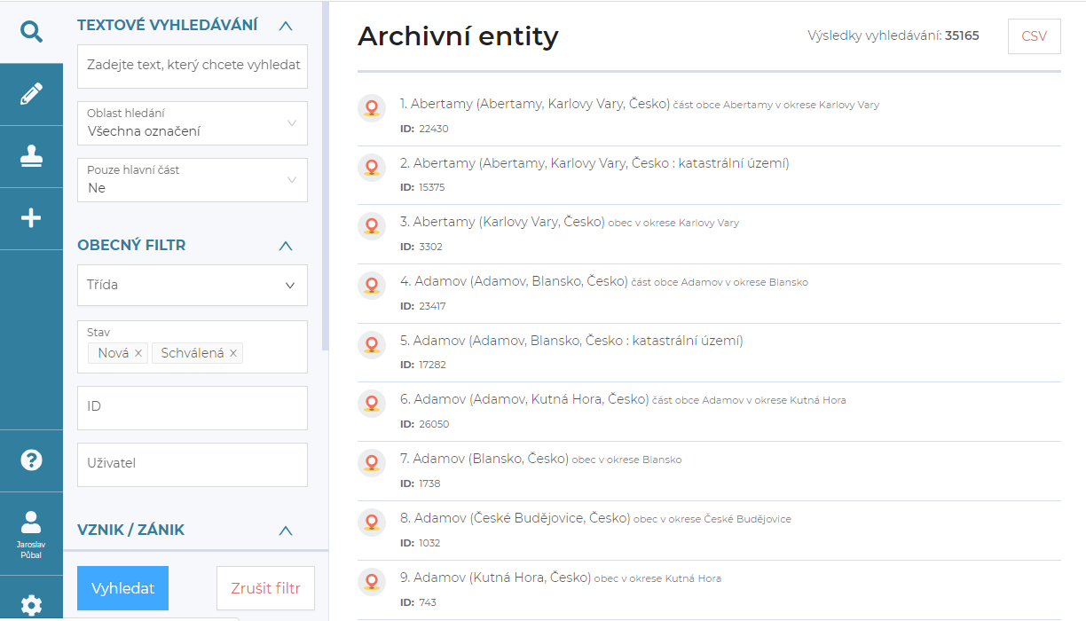Open Jaroslav Půbal user profile icon

[31, 532]
